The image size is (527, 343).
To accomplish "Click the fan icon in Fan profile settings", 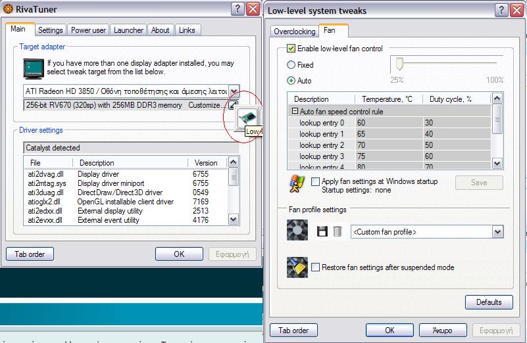I will coord(297,230).
